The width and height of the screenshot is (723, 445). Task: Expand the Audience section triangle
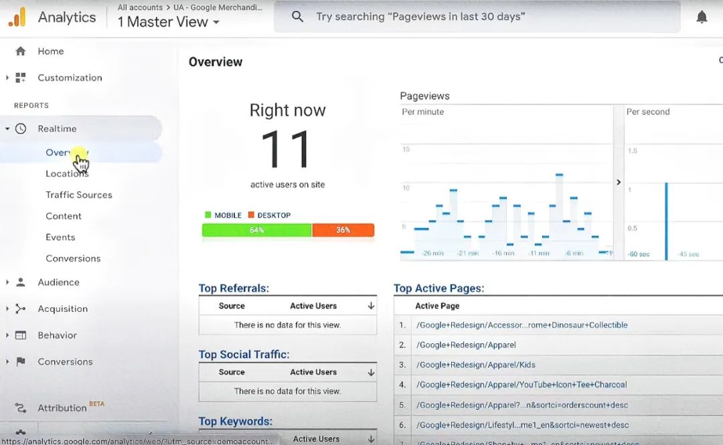(x=7, y=282)
